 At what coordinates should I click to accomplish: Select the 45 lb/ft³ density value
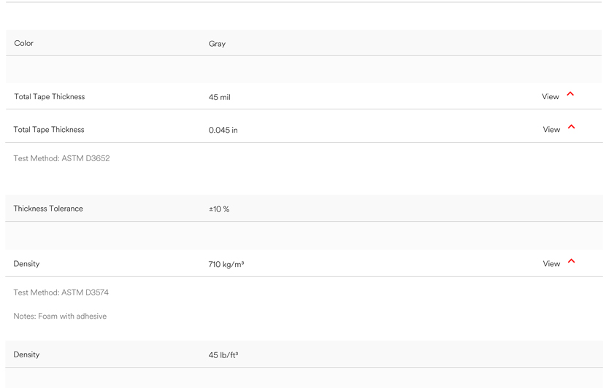point(223,355)
